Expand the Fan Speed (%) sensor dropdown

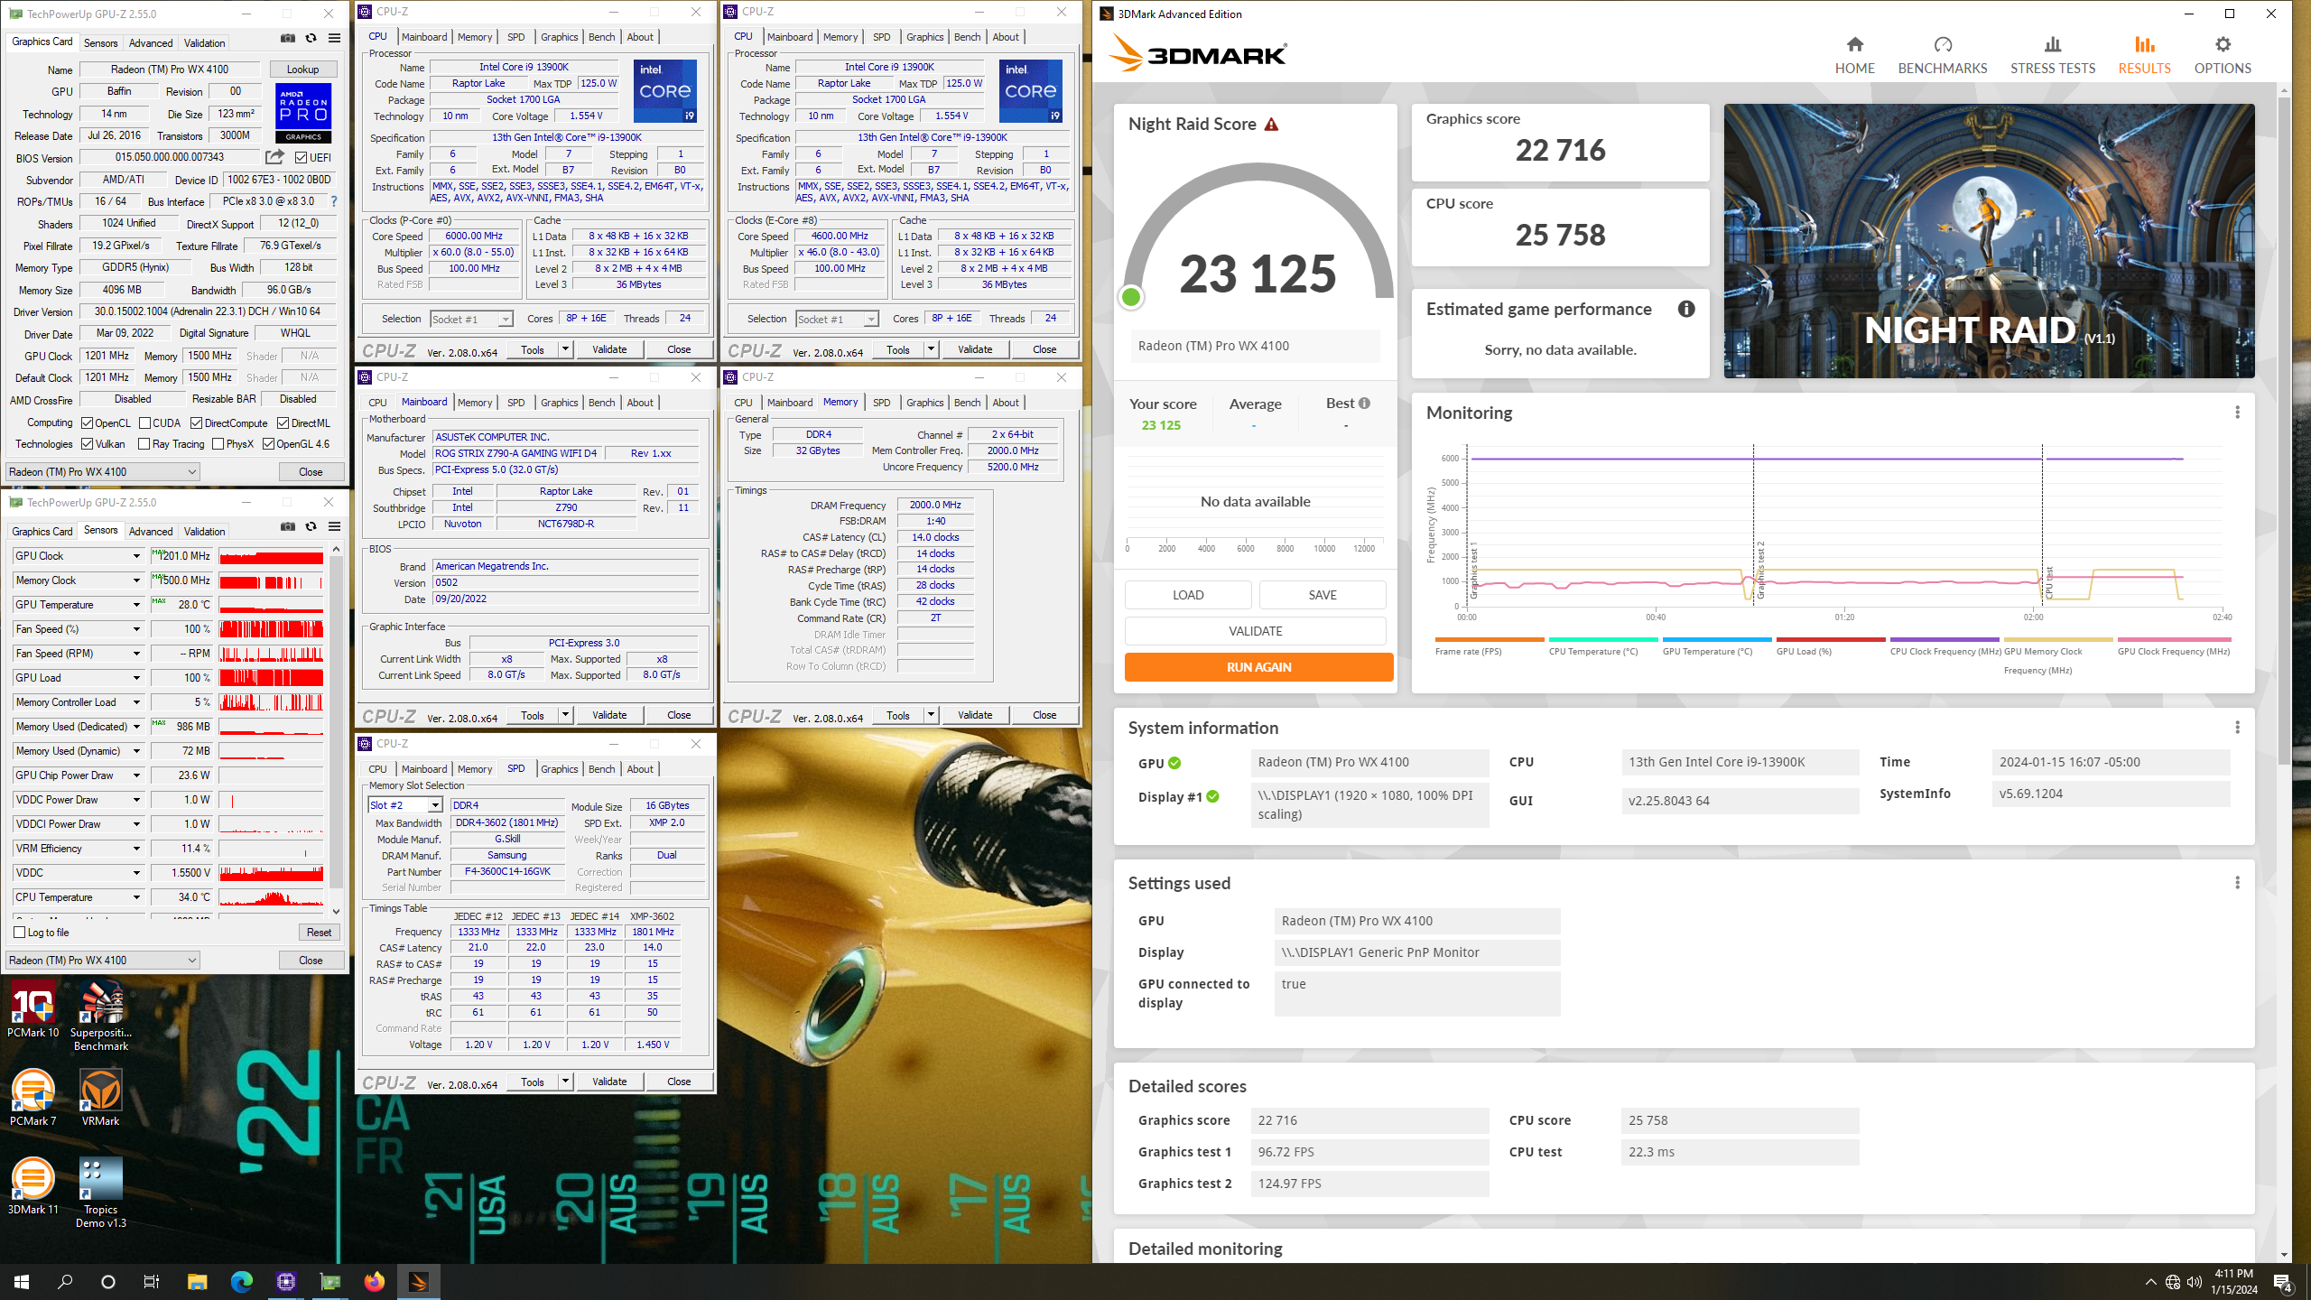click(136, 629)
